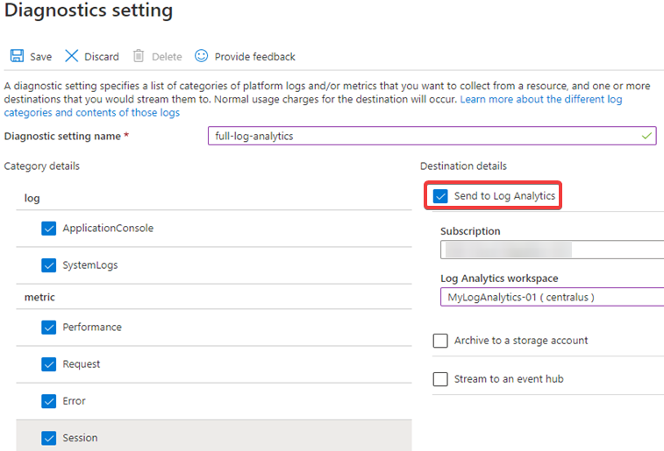Uncheck Send to Log Analytics

pos(440,196)
